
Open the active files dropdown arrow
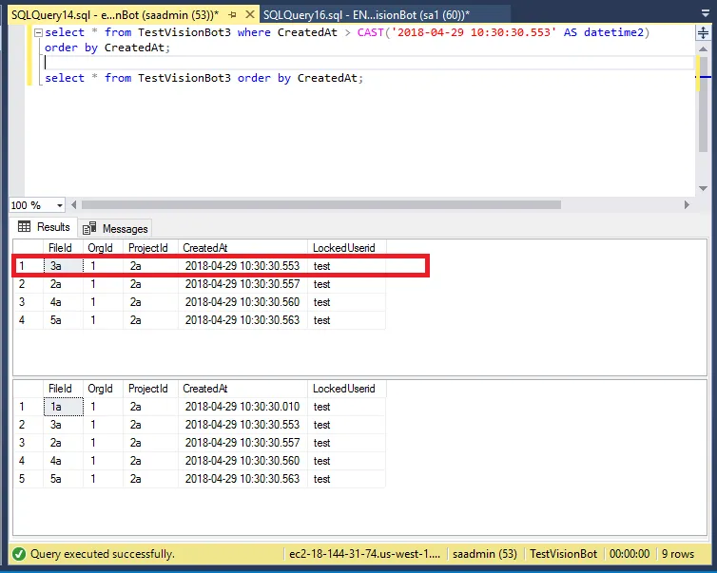705,13
